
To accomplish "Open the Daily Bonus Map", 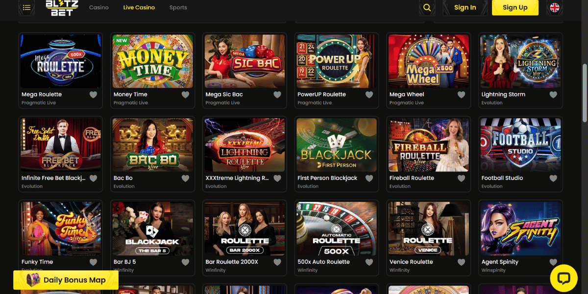I will coord(66,280).
